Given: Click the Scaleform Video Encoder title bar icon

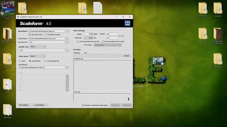Looking at the screenshot, I should coord(18,17).
